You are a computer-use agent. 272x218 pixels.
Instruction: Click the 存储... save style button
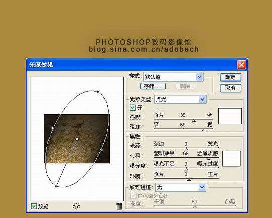(153, 86)
